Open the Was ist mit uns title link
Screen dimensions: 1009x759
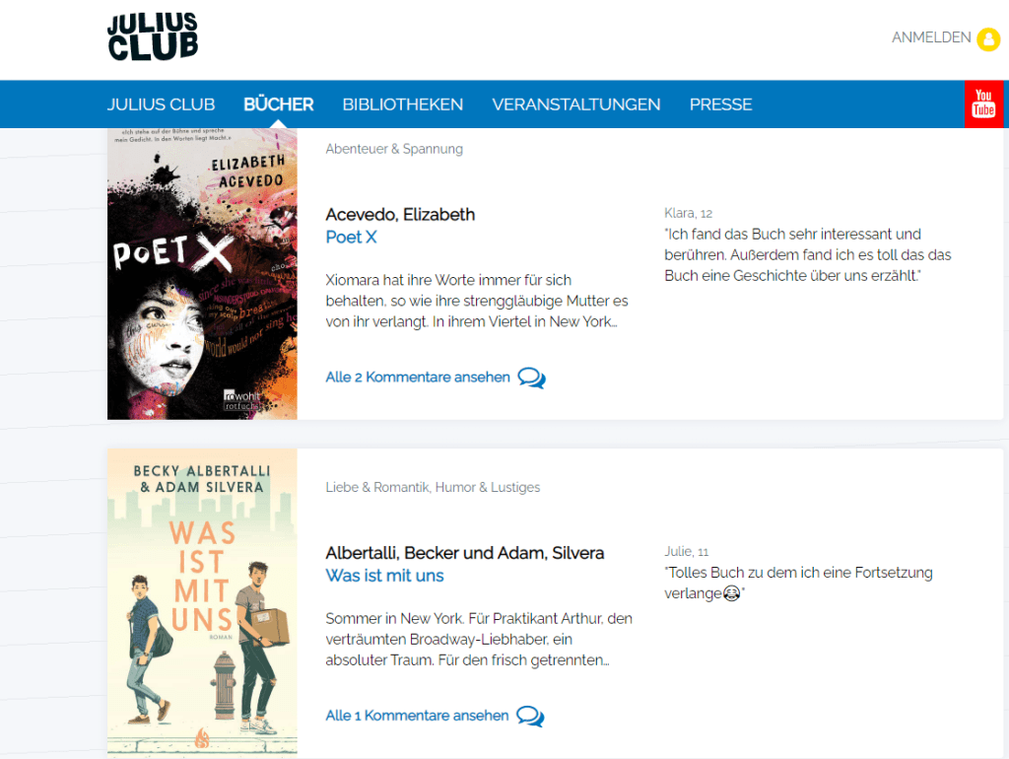[x=384, y=576]
